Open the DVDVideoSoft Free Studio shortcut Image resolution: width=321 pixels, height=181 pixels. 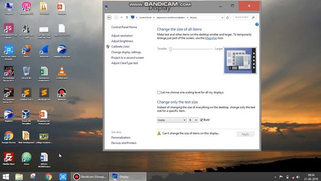pyautogui.click(x=9, y=31)
